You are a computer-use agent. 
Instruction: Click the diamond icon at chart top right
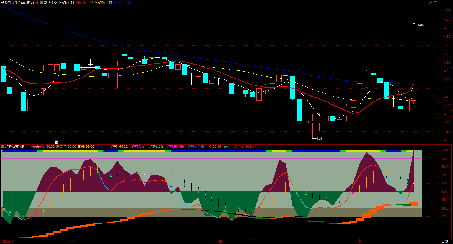[431, 3]
